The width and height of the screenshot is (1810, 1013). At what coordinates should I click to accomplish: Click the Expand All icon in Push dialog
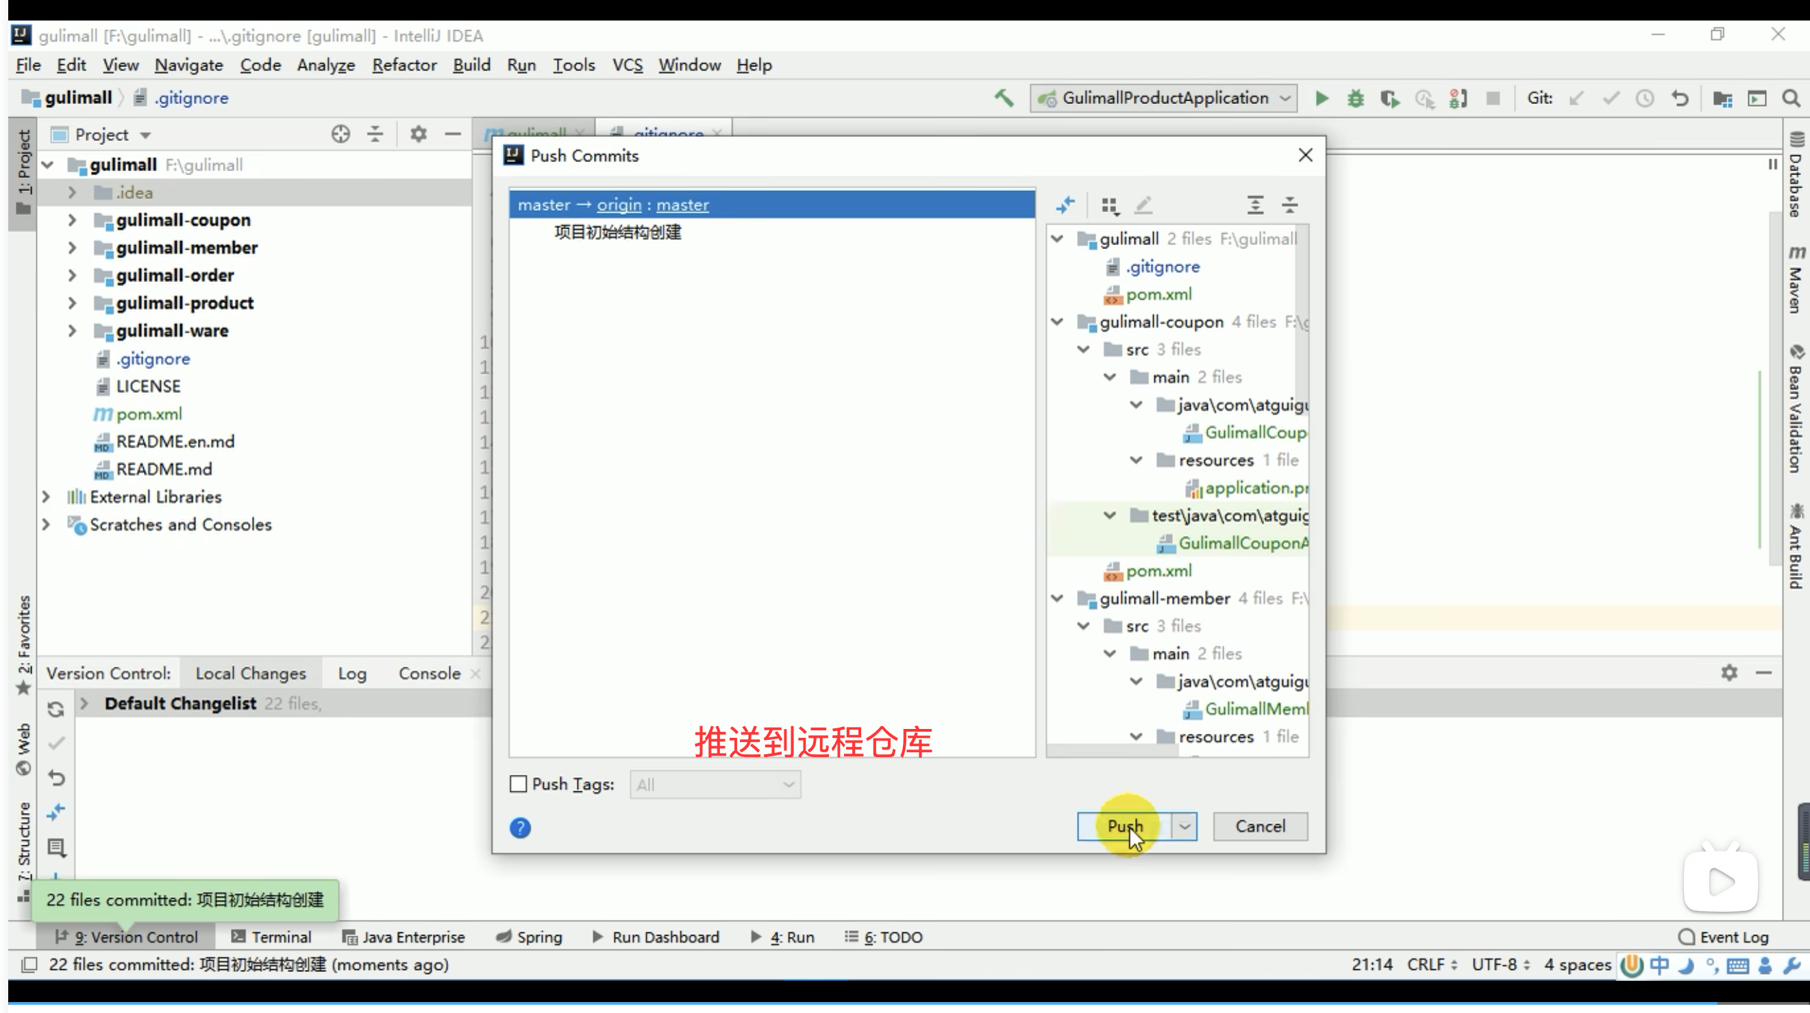pyautogui.click(x=1255, y=205)
